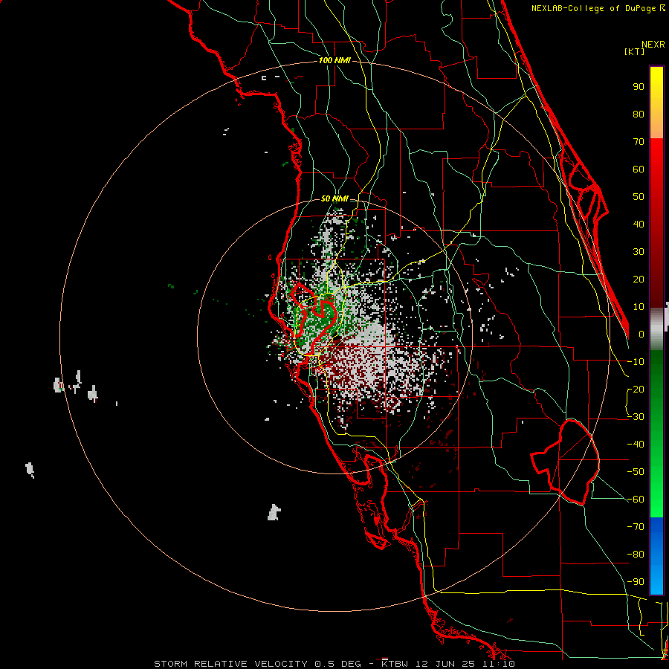The height and width of the screenshot is (669, 669).
Task: Click the NEXR label above the color scale
Action: tap(653, 45)
